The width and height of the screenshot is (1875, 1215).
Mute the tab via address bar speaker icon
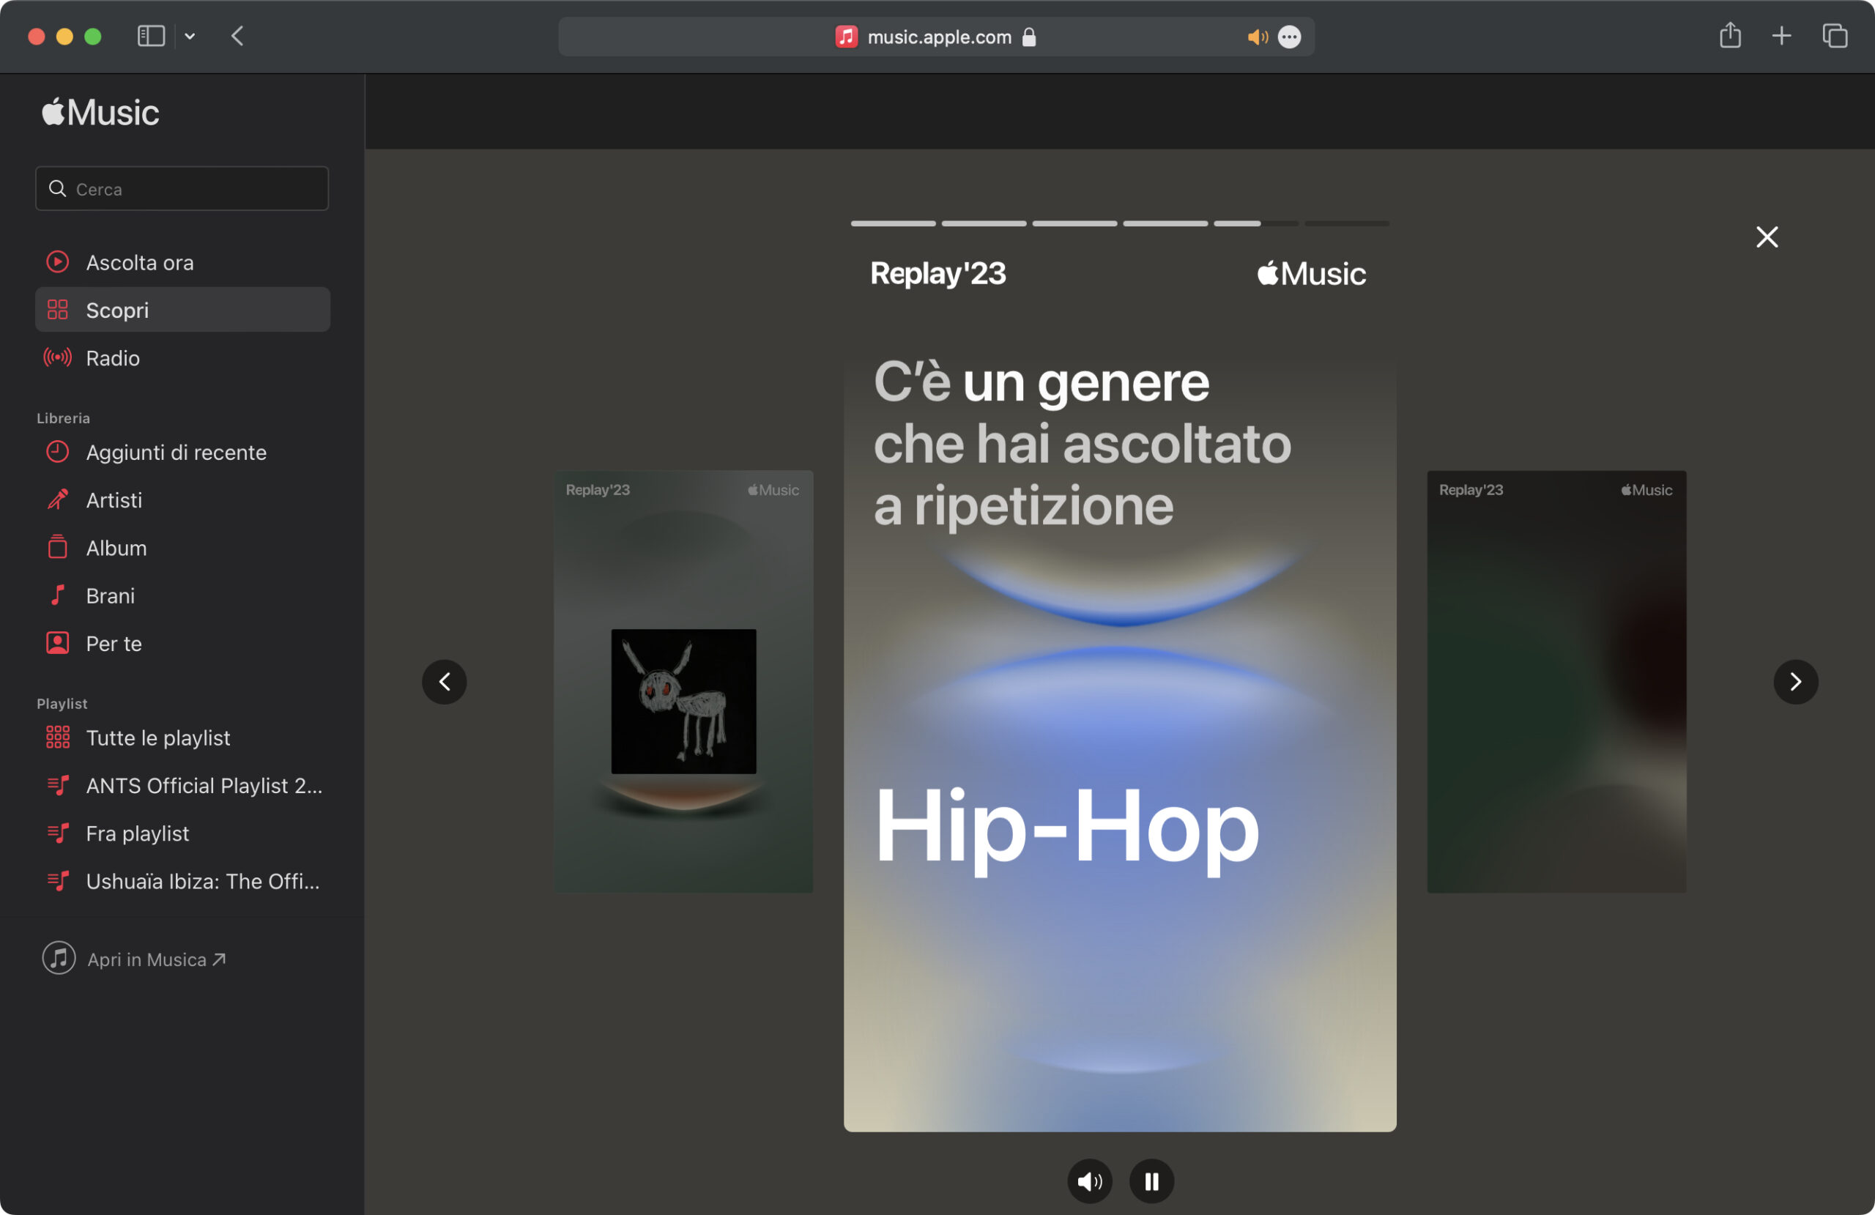(1258, 37)
